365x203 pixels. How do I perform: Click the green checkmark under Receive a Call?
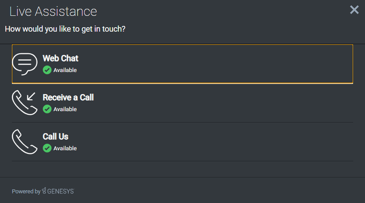47,109
